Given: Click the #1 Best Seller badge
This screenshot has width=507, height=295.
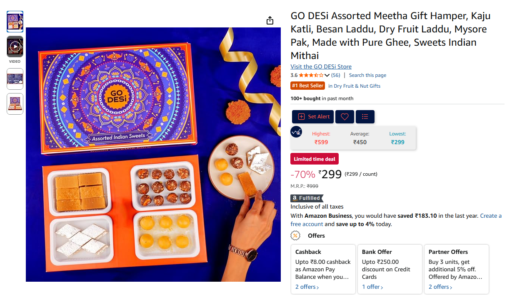Looking at the screenshot, I should [x=307, y=86].
